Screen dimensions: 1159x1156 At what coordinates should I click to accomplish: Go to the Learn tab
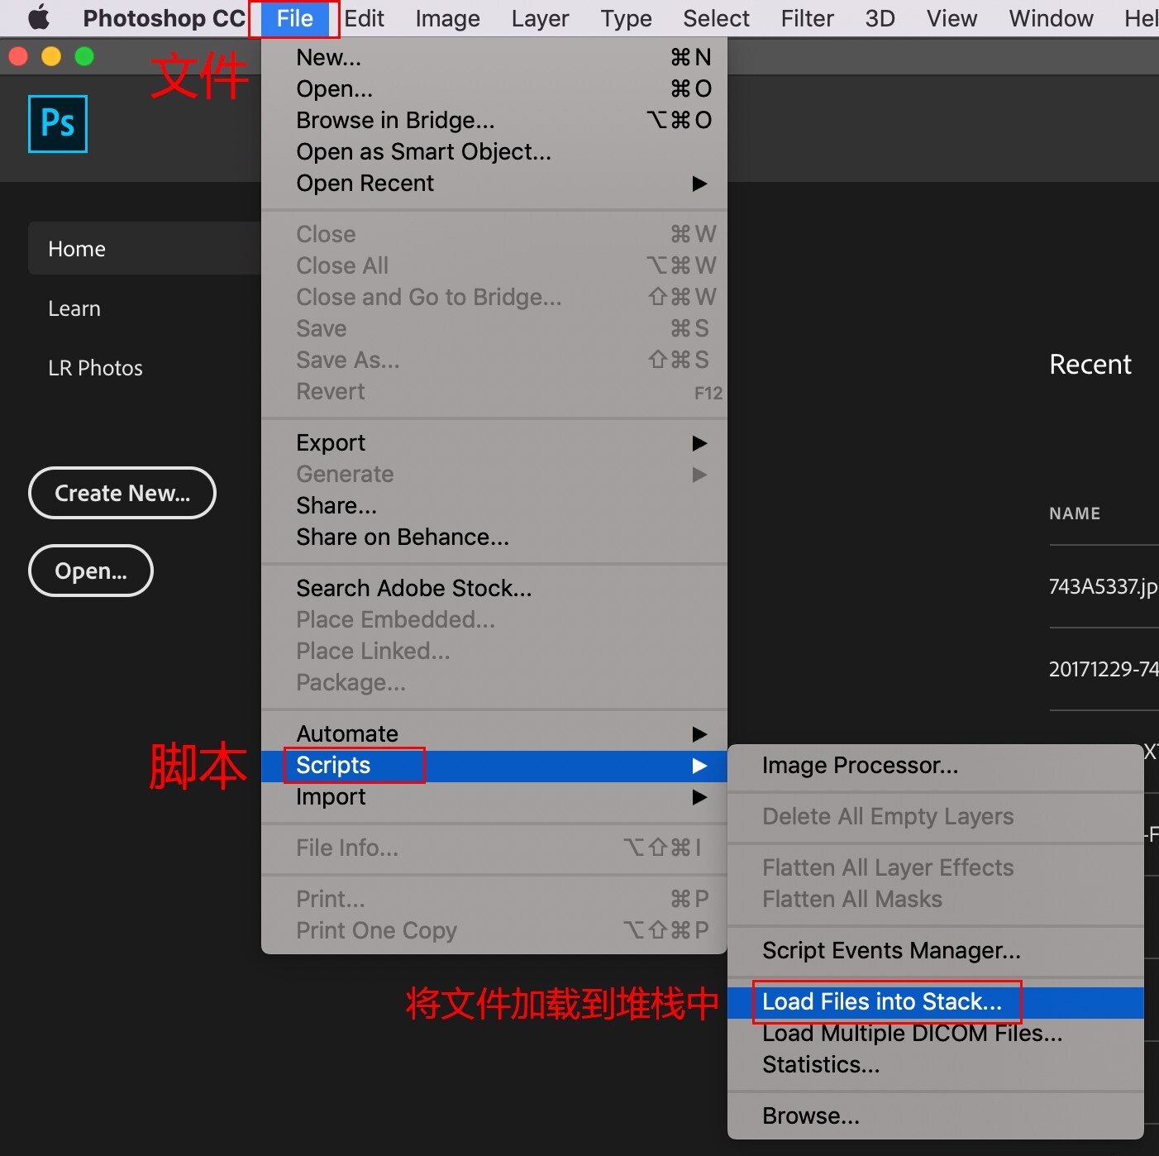(x=74, y=308)
